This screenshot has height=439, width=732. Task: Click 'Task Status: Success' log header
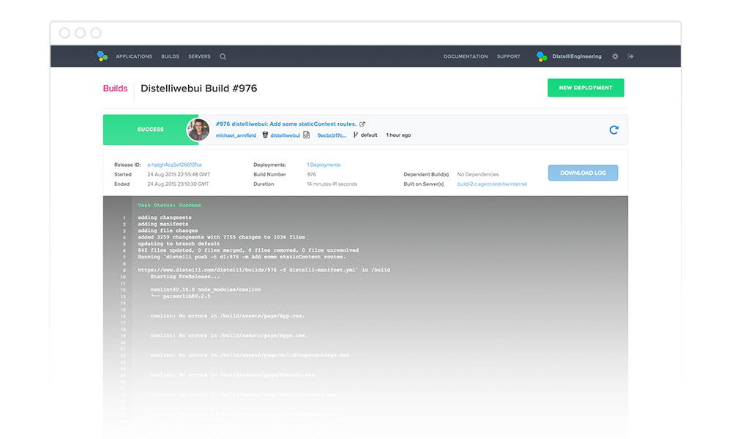coord(170,206)
